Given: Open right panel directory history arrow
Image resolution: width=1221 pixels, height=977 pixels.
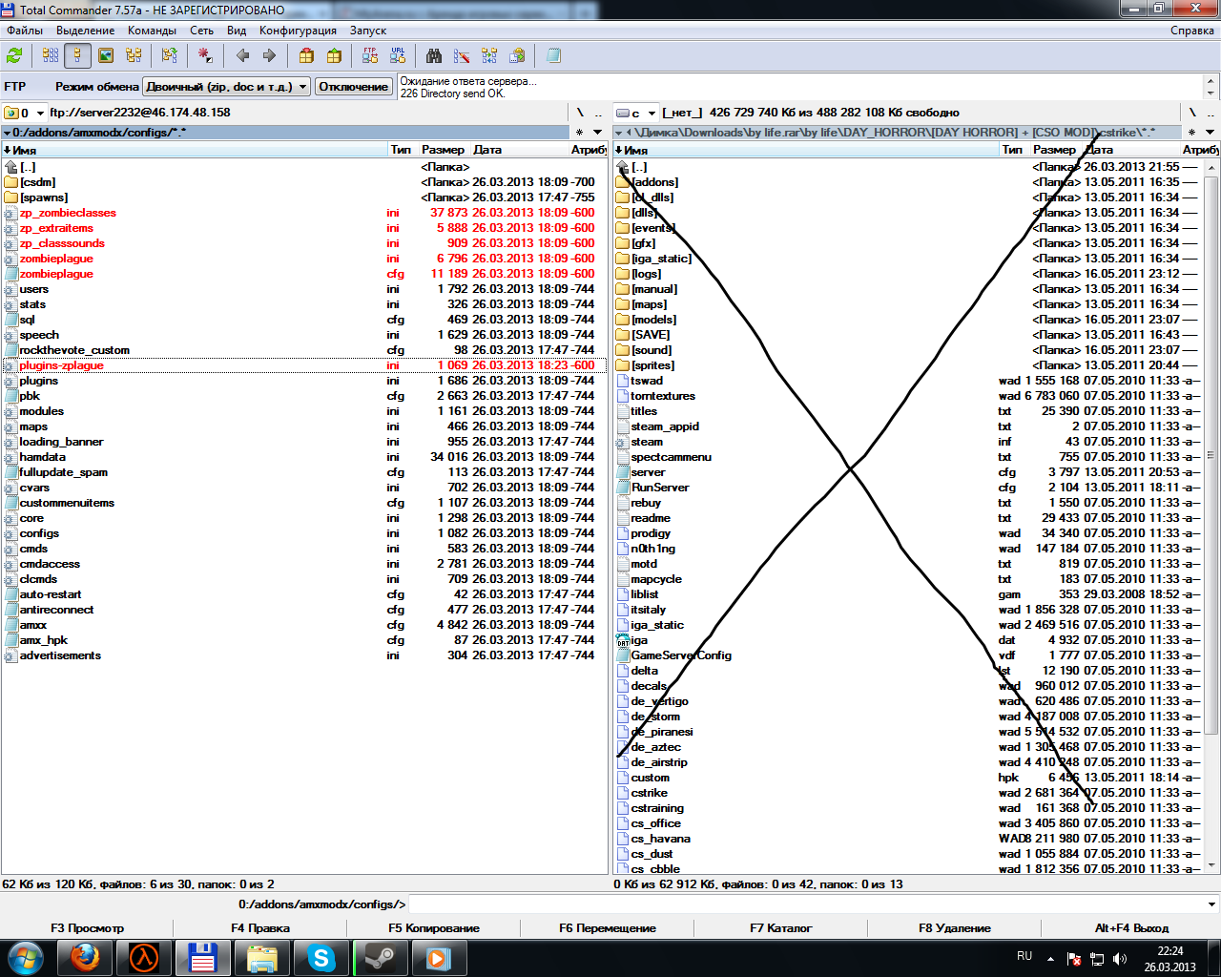Looking at the screenshot, I should pos(1210,133).
